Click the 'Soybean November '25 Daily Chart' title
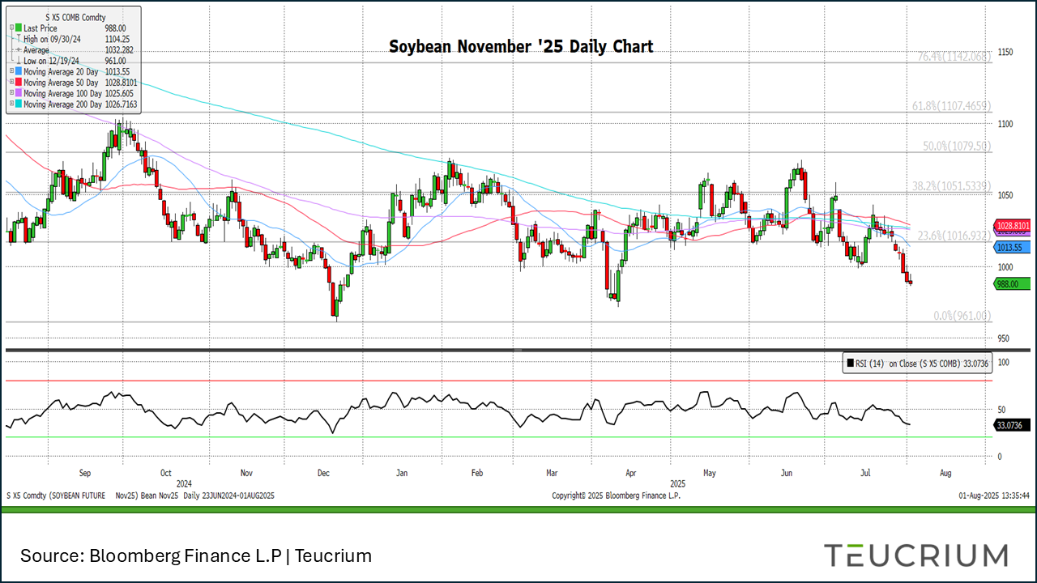 521,46
